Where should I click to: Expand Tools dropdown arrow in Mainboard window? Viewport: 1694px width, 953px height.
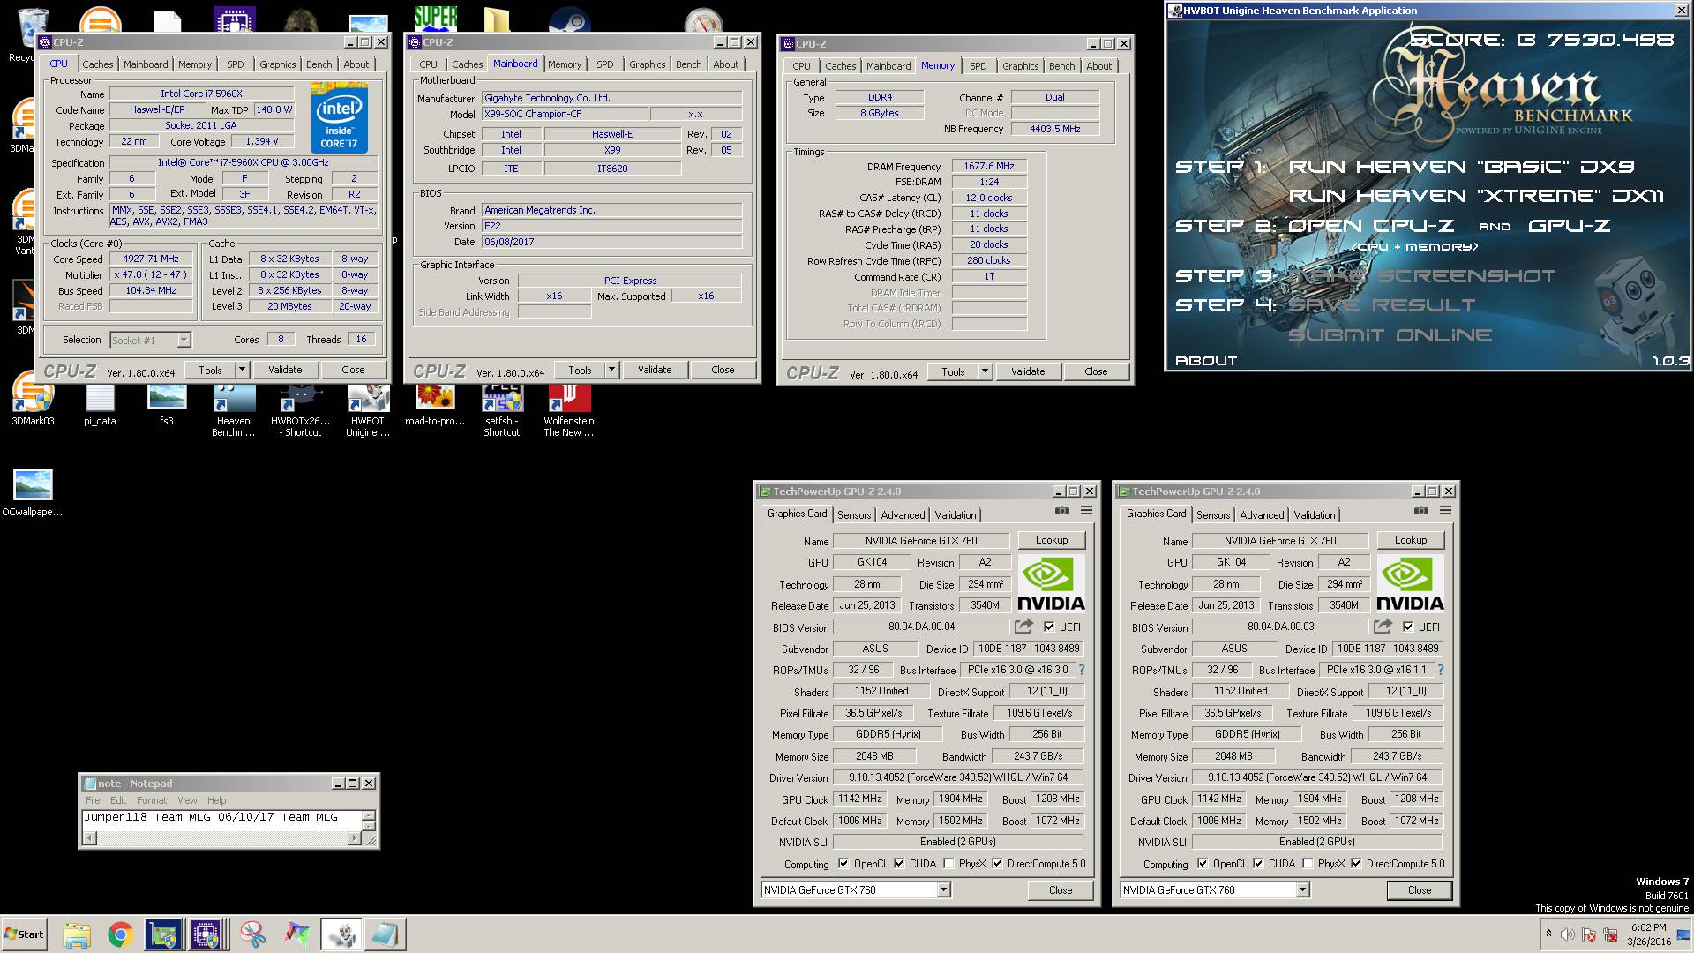point(612,370)
